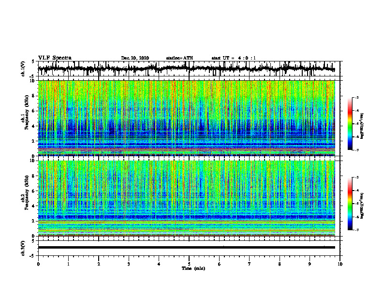Click the ch.1 spectrogram panel
Image resolution: width=383 pixels, height=296 pixels.
click(186, 118)
